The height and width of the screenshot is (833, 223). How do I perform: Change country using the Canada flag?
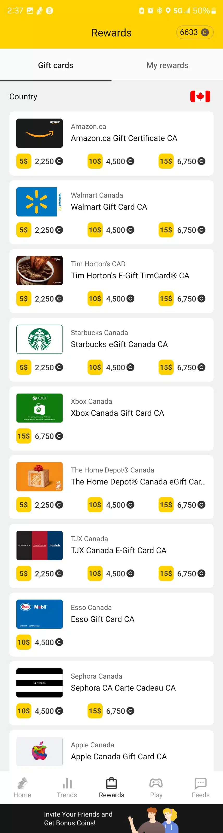200,96
